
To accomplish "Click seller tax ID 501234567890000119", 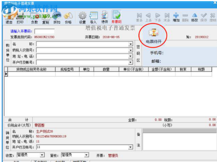I will (x=51, y=137).
